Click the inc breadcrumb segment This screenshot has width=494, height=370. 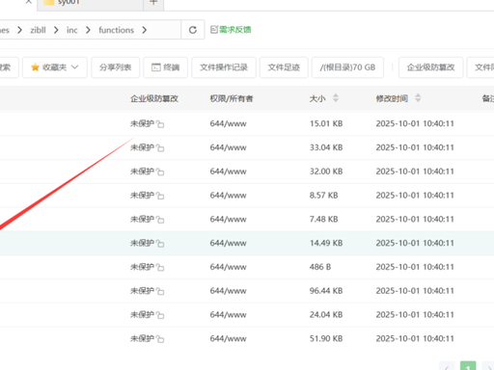click(72, 30)
